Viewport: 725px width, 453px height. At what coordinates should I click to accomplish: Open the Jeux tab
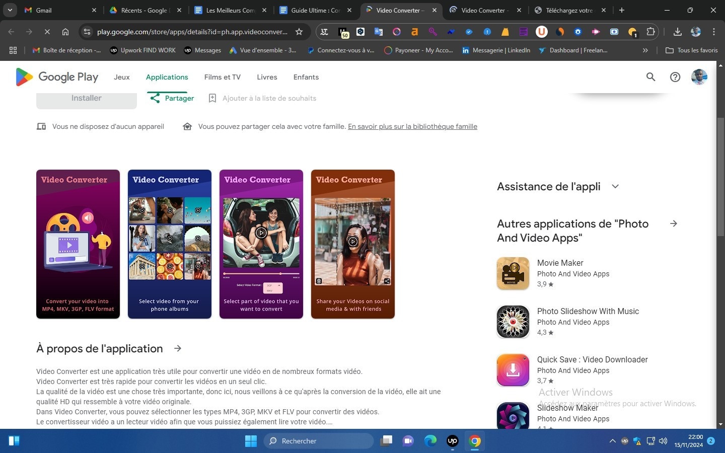pyautogui.click(x=122, y=77)
